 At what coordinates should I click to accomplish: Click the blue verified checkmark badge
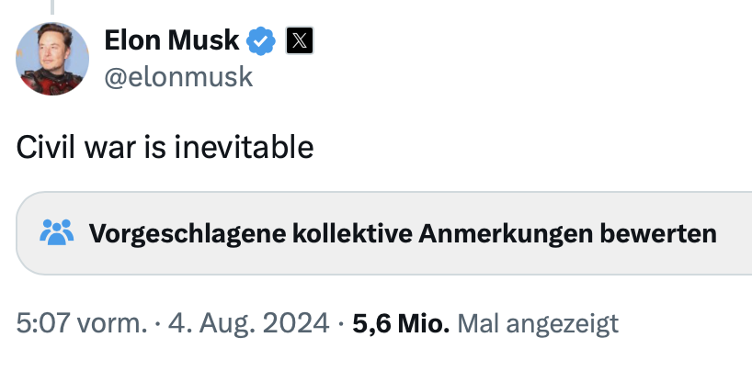pyautogui.click(x=262, y=40)
